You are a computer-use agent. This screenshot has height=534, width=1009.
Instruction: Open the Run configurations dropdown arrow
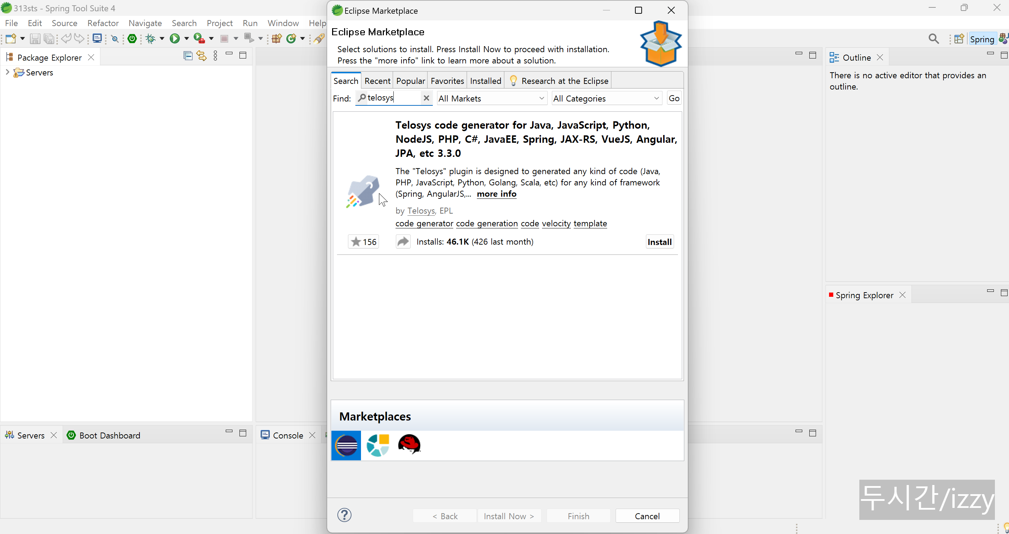tap(186, 38)
